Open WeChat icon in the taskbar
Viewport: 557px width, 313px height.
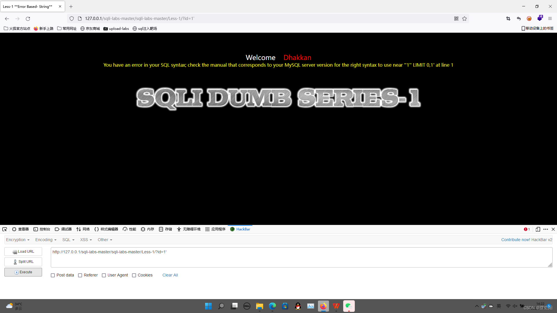point(349,306)
